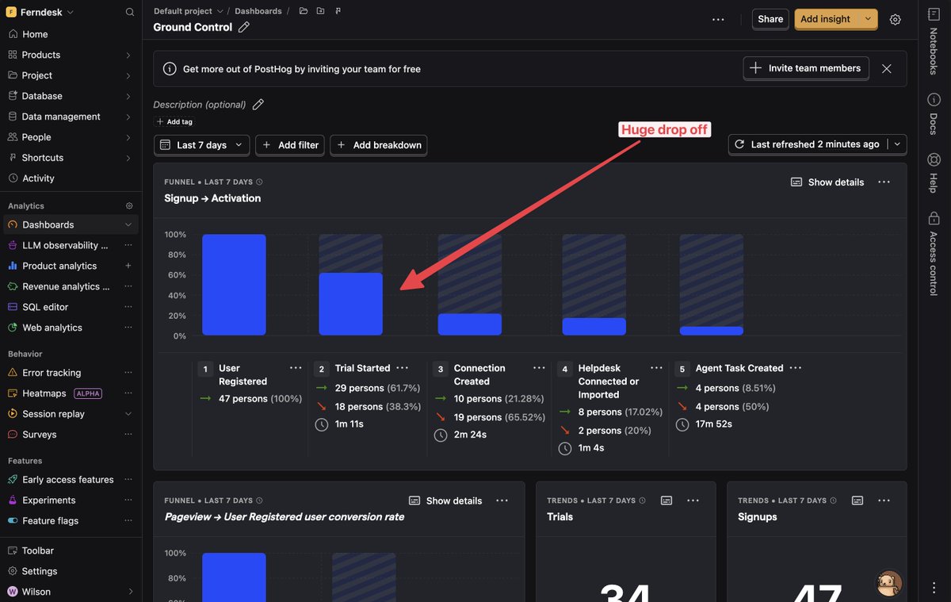Open more options for SQL editor
This screenshot has width=951, height=602.
(128, 307)
